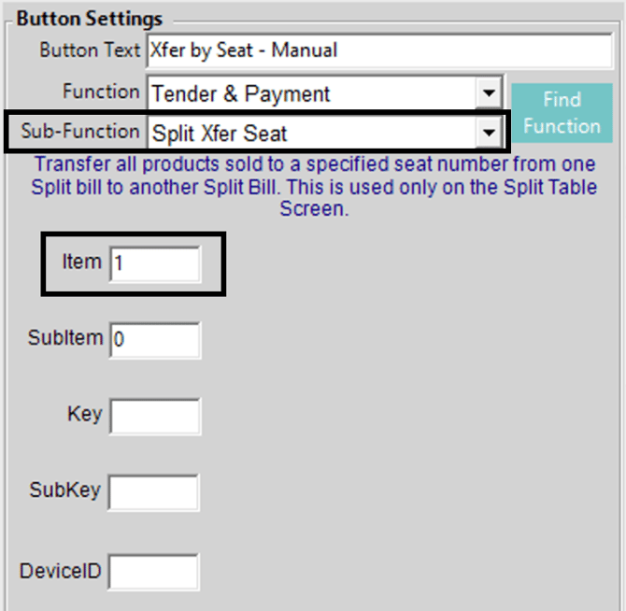The height and width of the screenshot is (611, 626).
Task: Click into the SubItem field
Action: [x=154, y=340]
